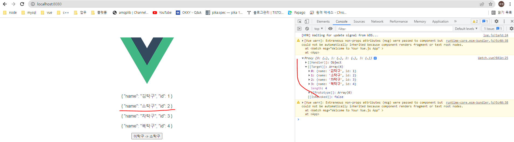This screenshot has width=514, height=142.
Task: Click the blue info icon next to Proxy
Action: (375, 58)
